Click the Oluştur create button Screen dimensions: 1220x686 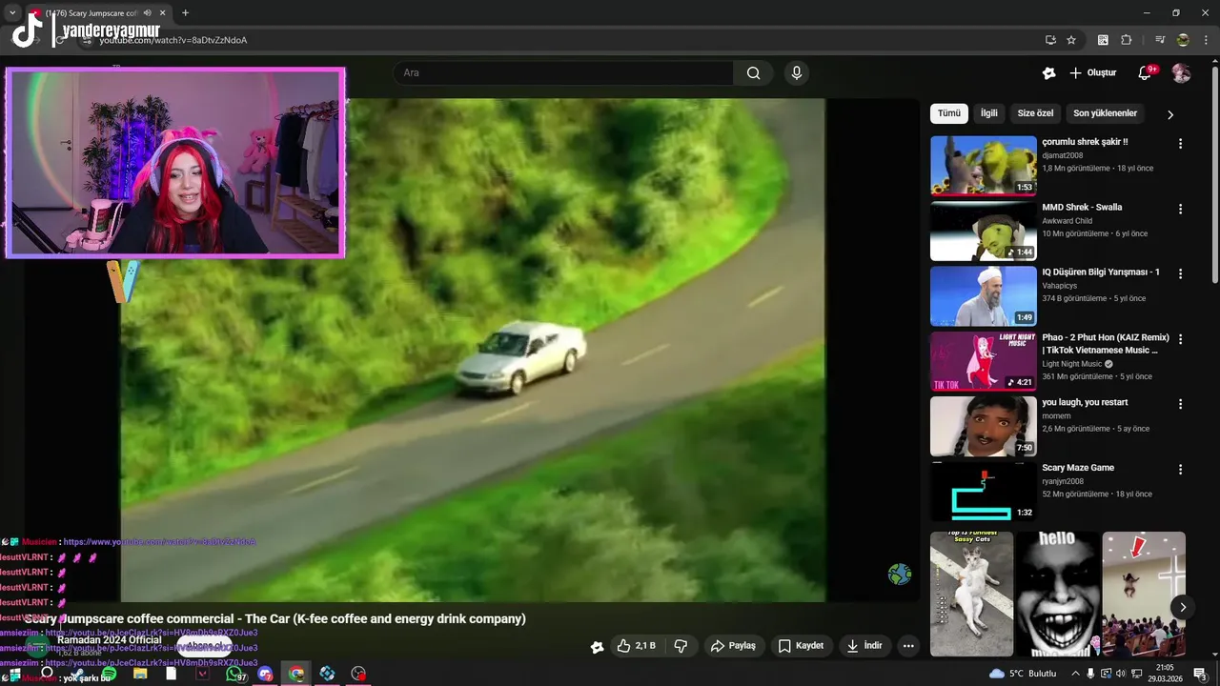pos(1092,73)
